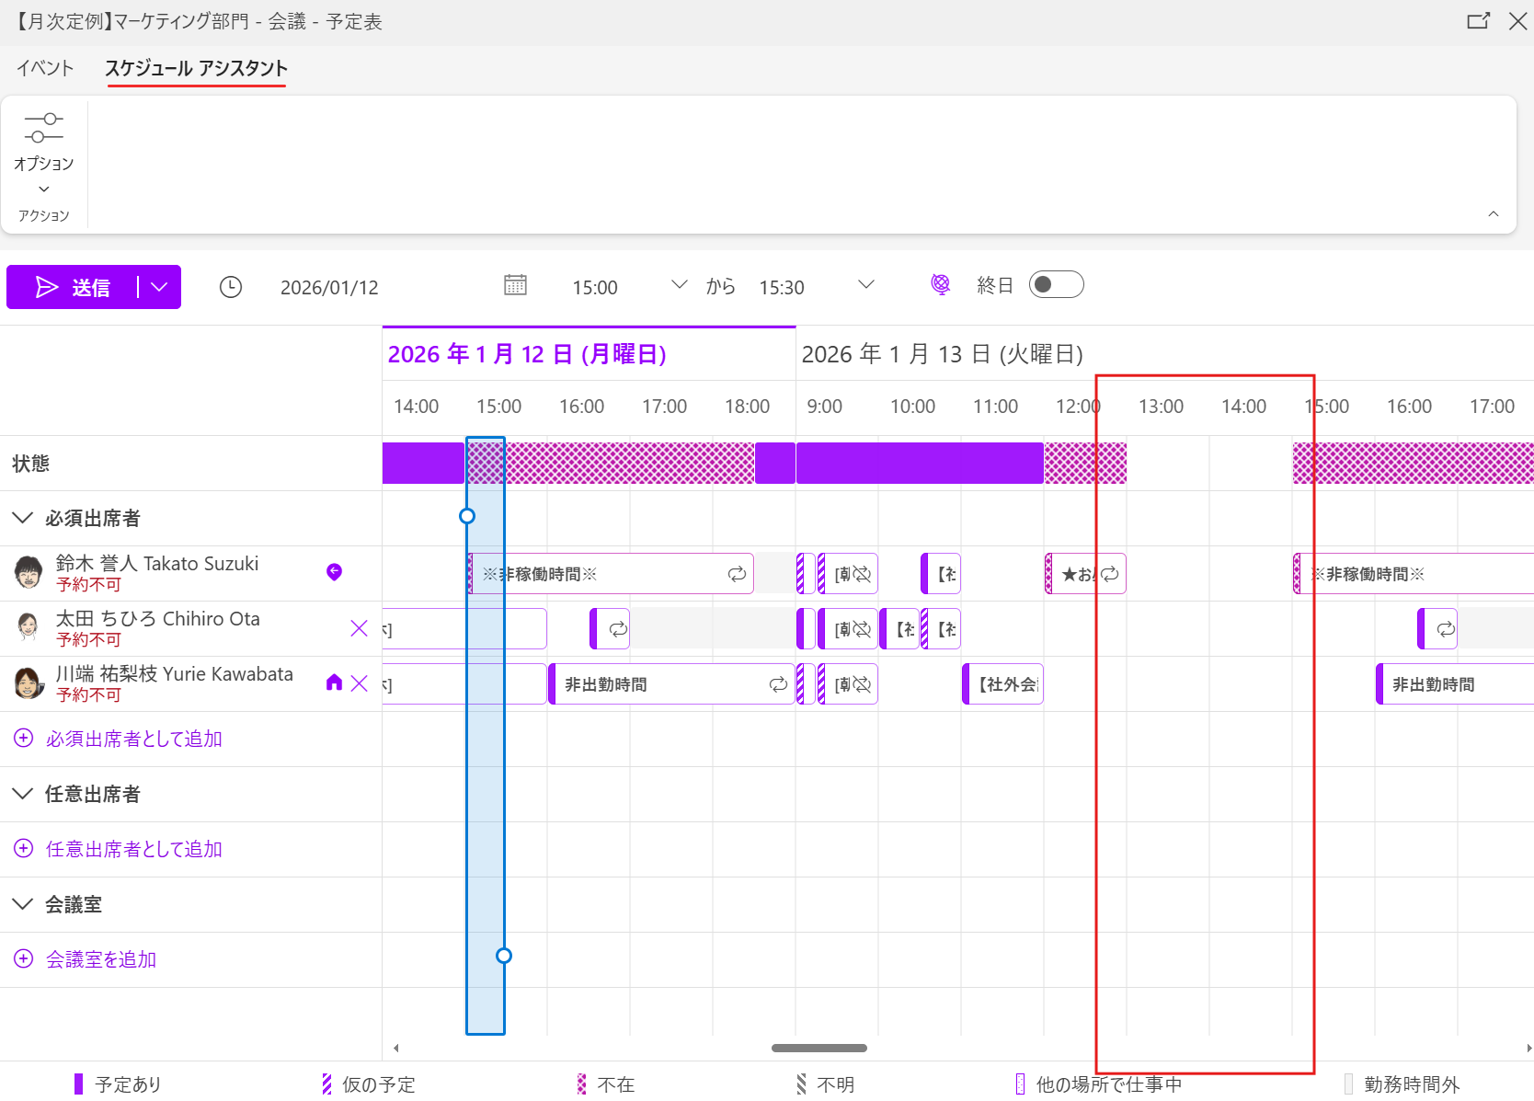Open the start time 15:00 dropdown
This screenshot has height=1101, width=1534.
pyautogui.click(x=679, y=285)
